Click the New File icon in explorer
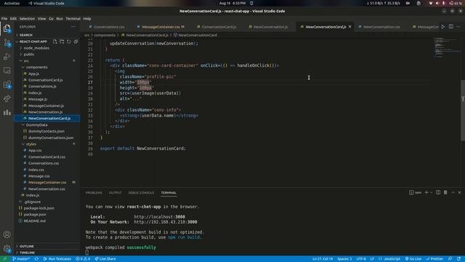 55,41
